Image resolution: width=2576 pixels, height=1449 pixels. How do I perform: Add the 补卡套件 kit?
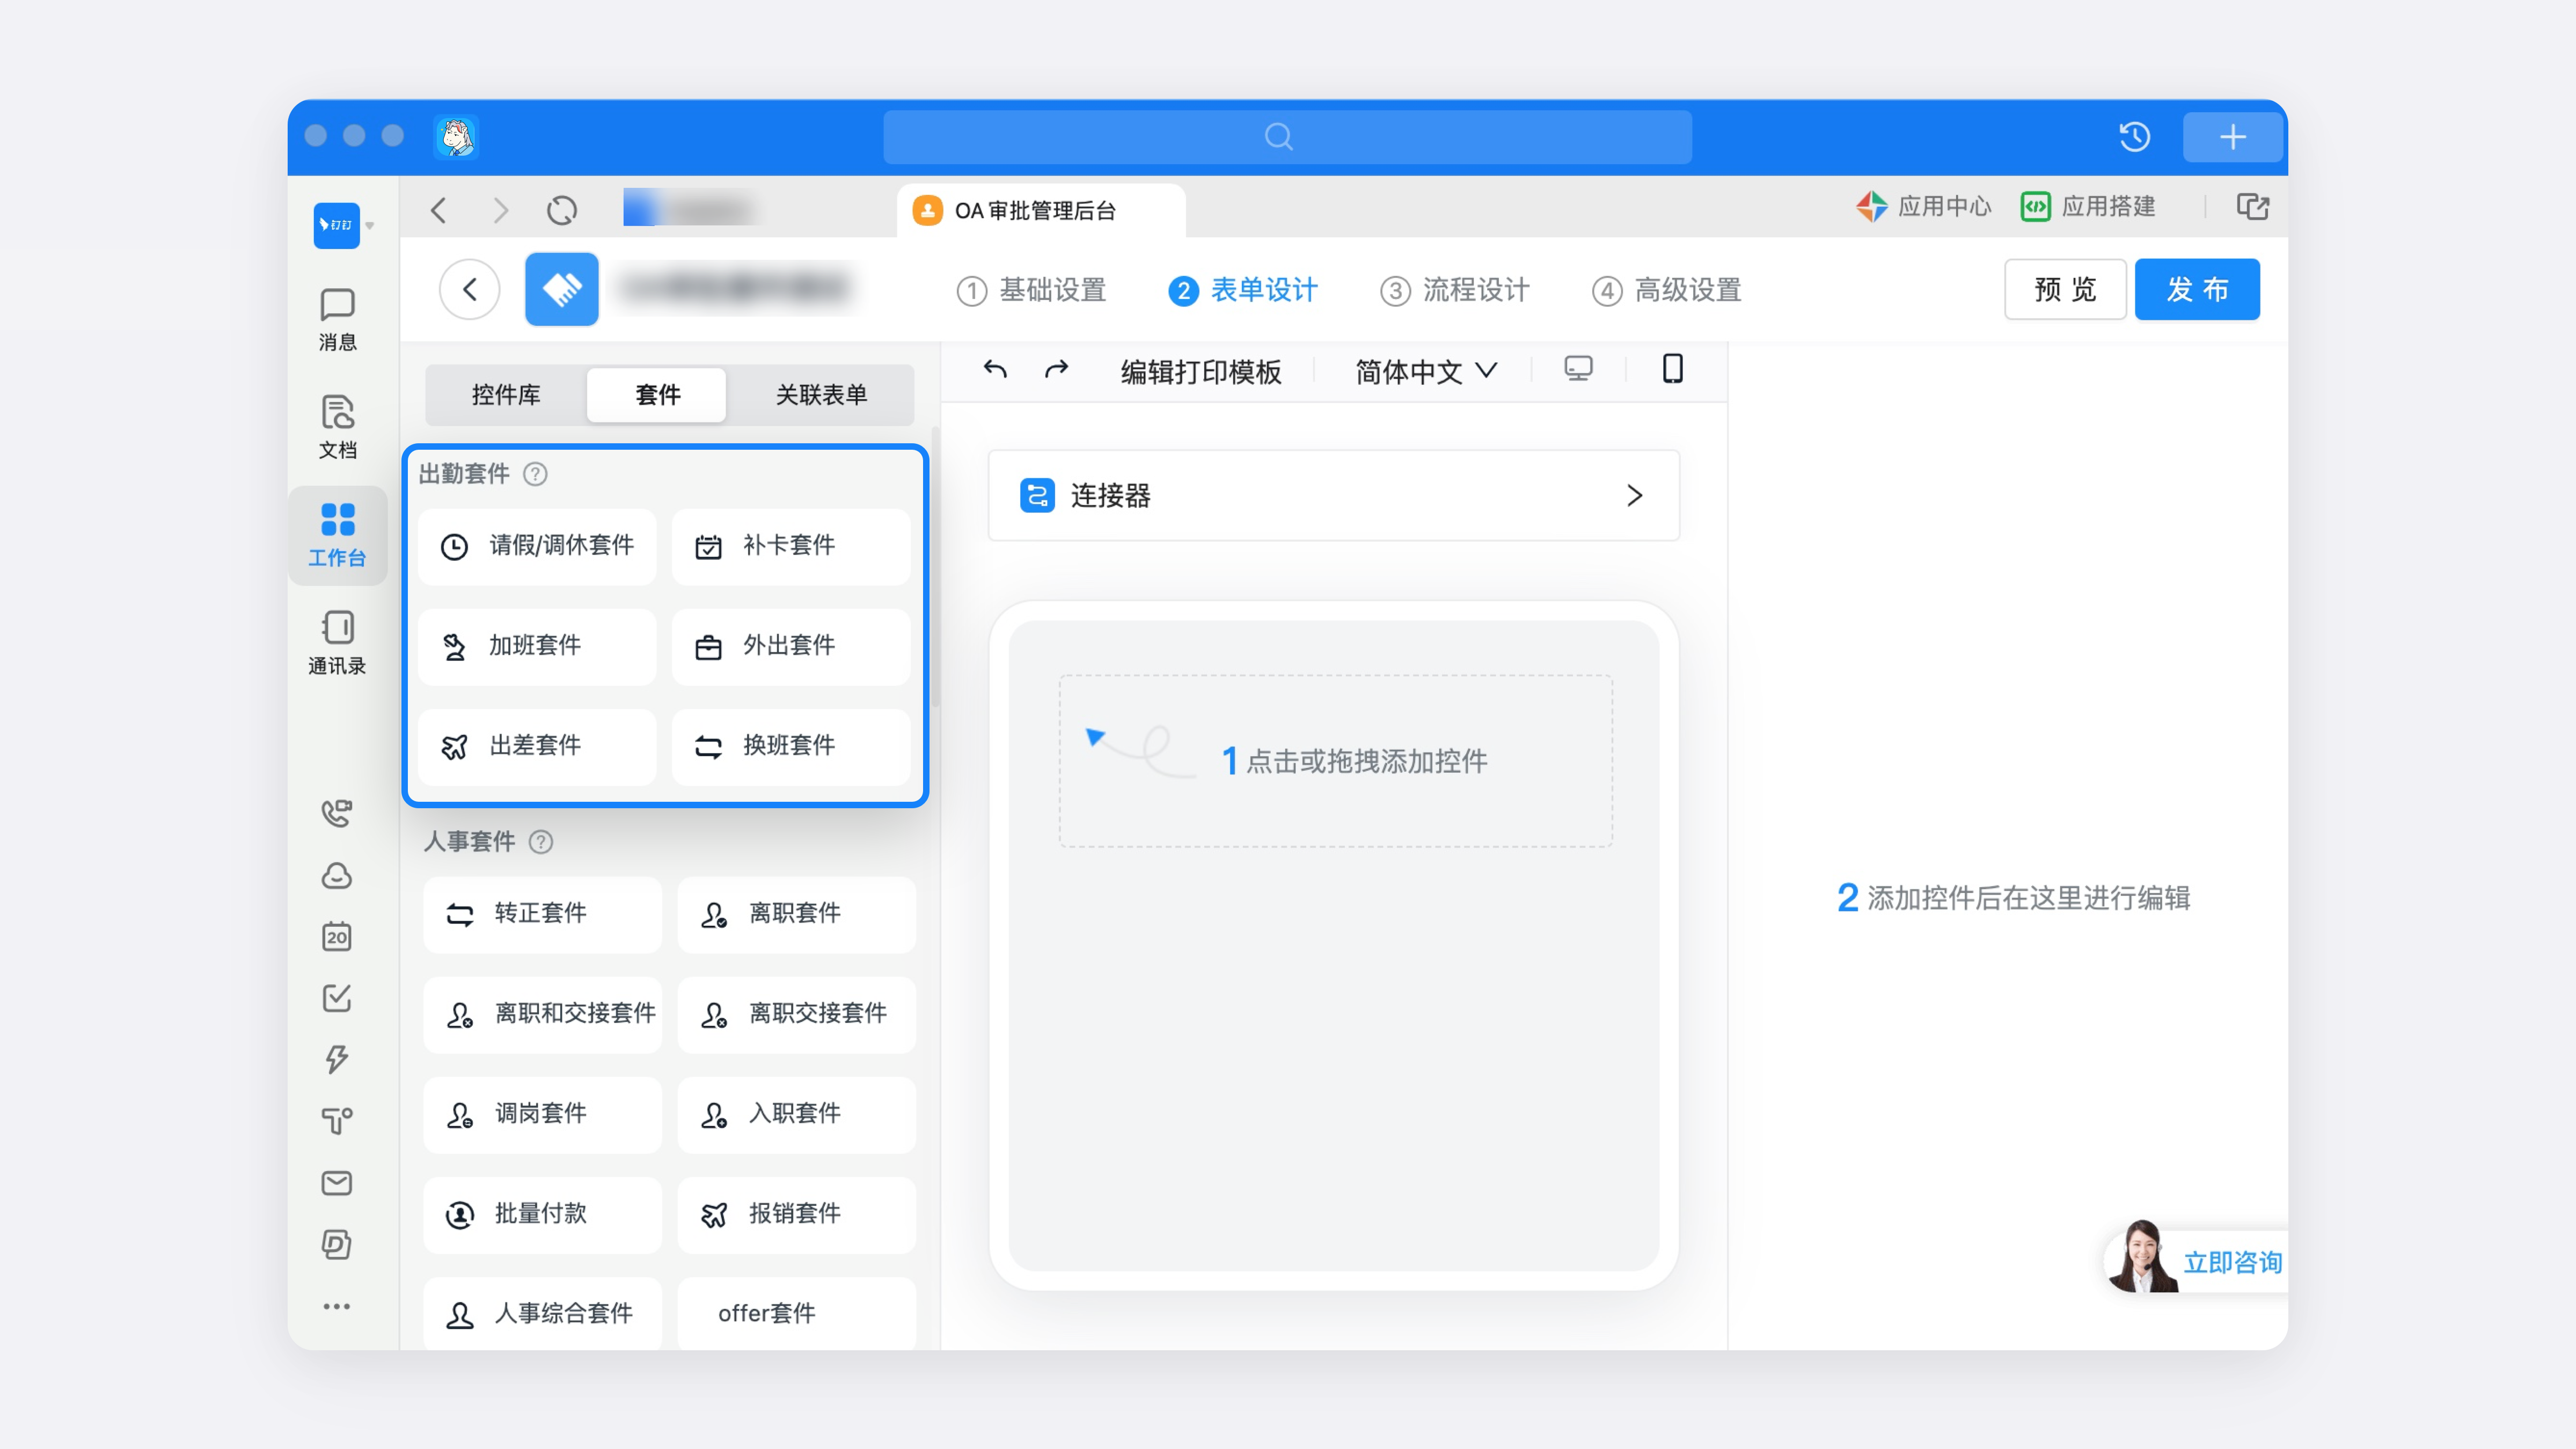click(x=791, y=546)
